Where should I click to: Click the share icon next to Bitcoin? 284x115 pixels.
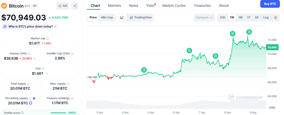(75, 6)
